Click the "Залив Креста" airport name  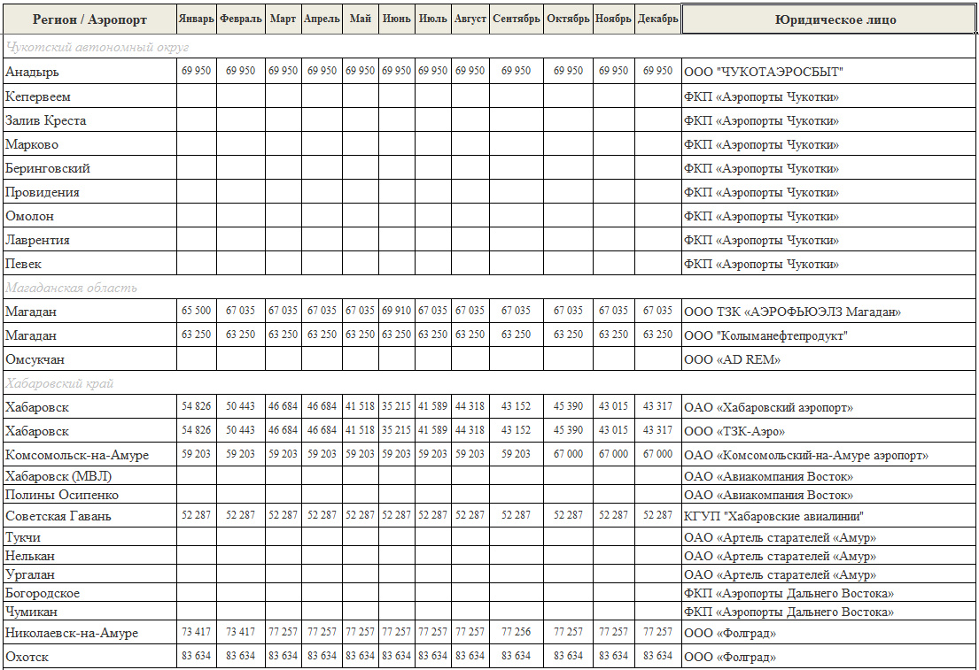45,120
